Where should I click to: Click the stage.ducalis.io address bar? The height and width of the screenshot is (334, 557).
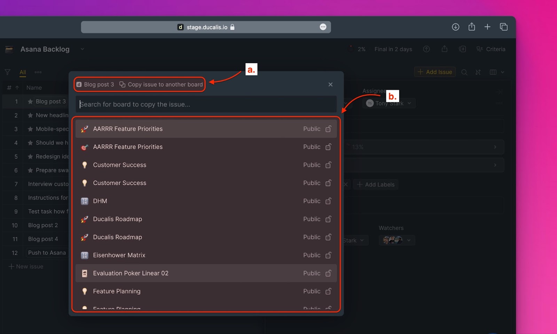point(206,27)
